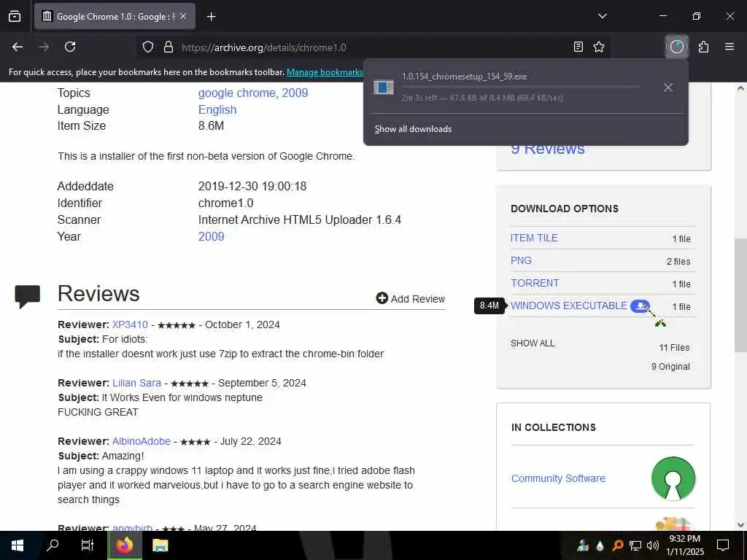Expand SHOW ALL download files
Viewport: 747px width, 560px height.
[533, 343]
